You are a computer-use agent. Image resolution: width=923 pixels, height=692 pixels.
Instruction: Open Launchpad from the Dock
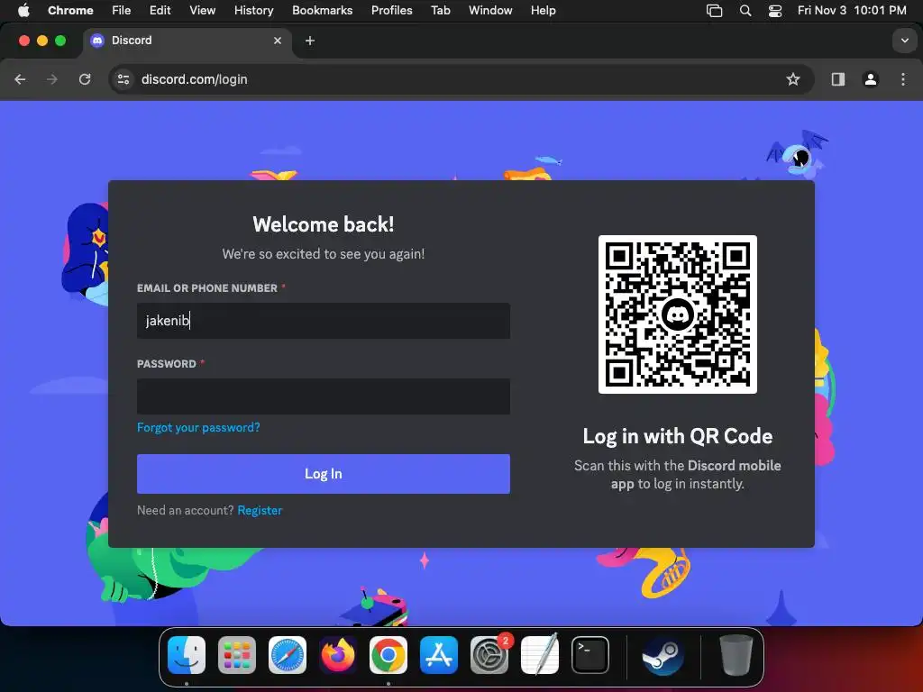pos(237,655)
